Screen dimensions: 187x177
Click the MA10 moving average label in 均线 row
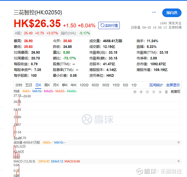(x=37, y=91)
